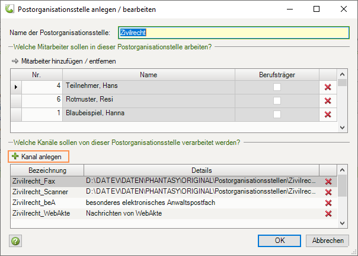Image resolution: width=358 pixels, height=256 pixels.
Task: Click down arrow of channel list scrollbar
Action: point(342,223)
